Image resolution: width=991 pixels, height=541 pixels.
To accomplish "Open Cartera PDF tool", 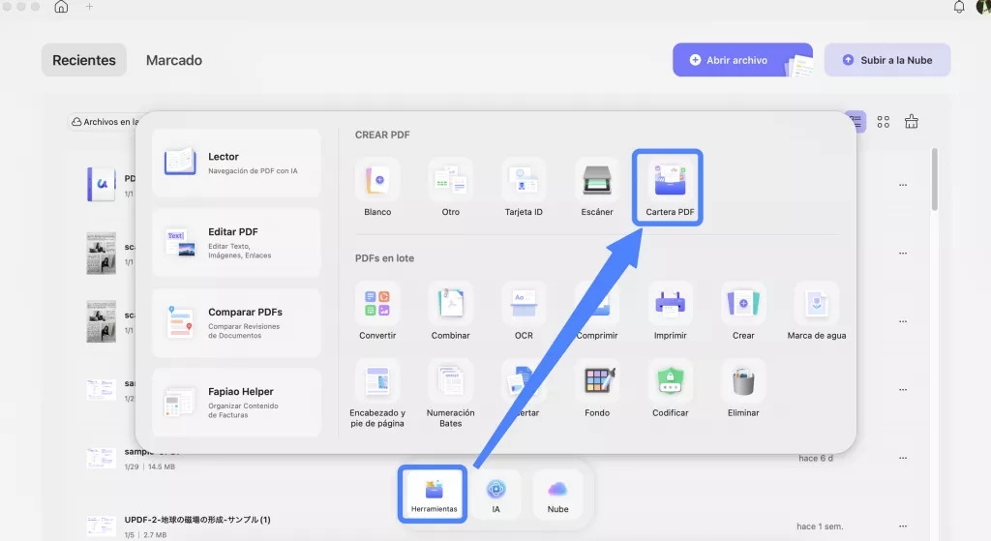I will coord(670,189).
